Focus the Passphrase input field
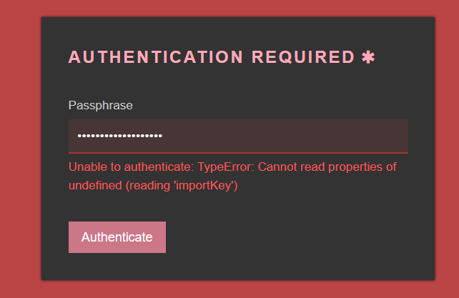Viewport: 459px width, 298px height. pos(238,136)
